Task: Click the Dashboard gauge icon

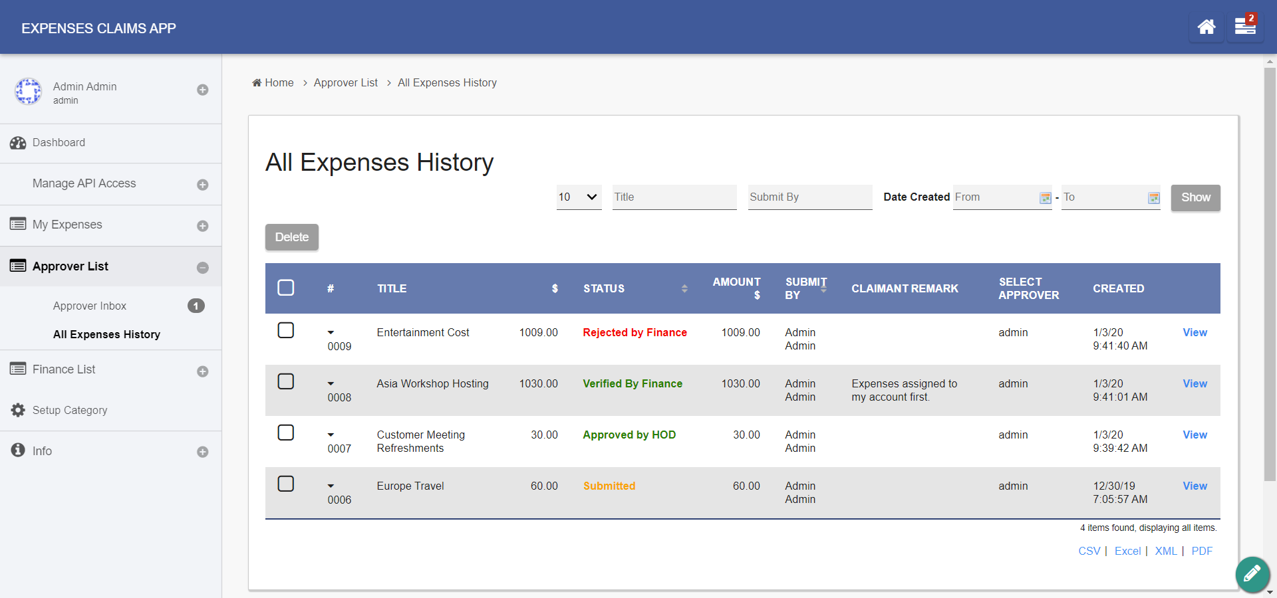Action: (x=18, y=143)
